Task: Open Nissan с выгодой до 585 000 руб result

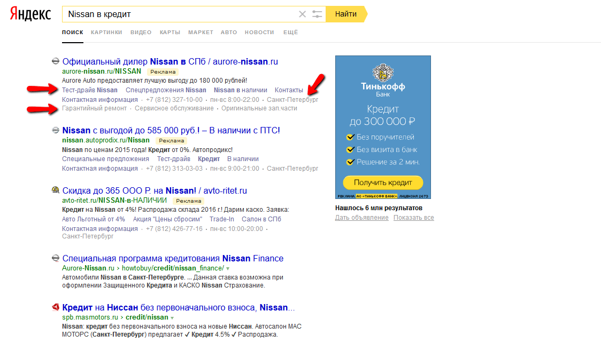Action: (171, 130)
